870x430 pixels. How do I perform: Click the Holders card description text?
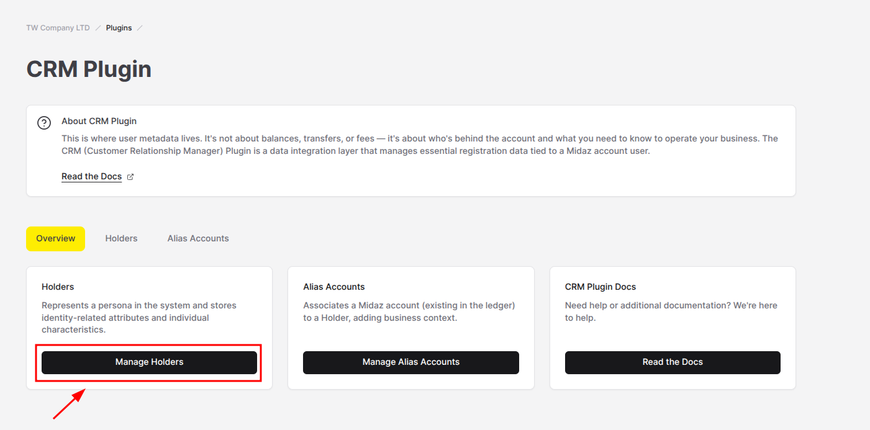pos(139,318)
